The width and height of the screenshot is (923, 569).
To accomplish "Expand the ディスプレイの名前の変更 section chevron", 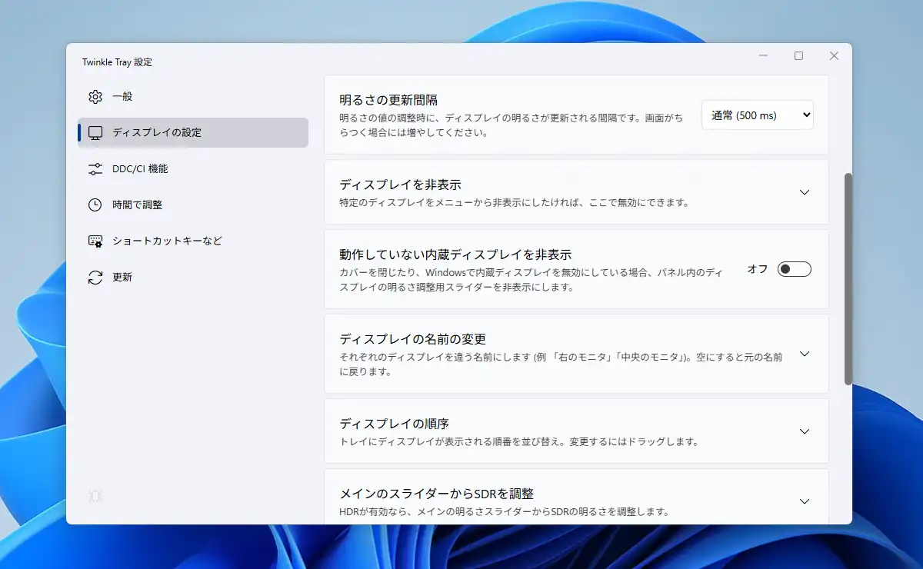I will click(x=805, y=354).
